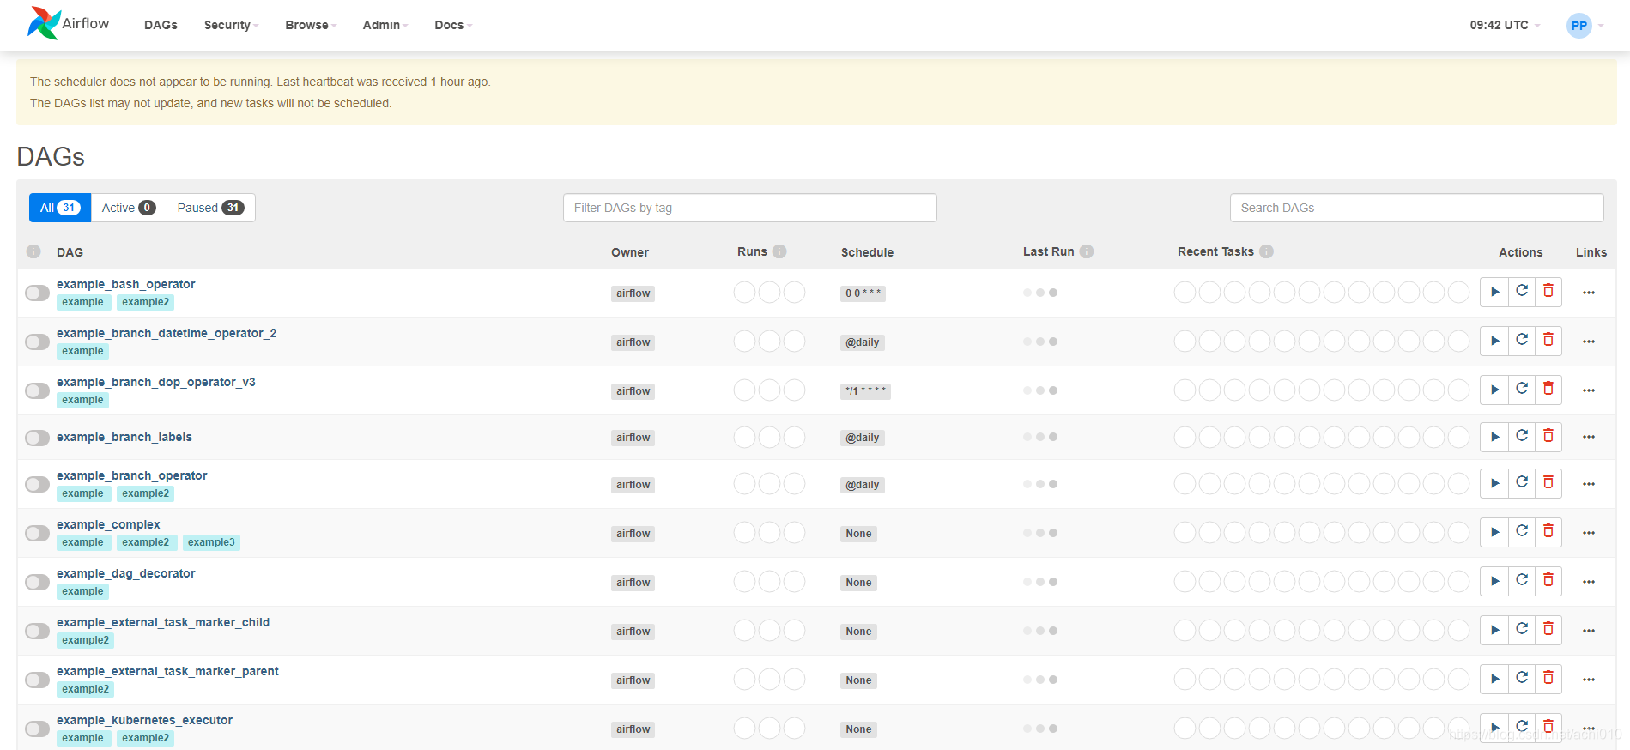Delete example_external_task_marker_parent DAG
The height and width of the screenshot is (750, 1630).
pyautogui.click(x=1548, y=679)
